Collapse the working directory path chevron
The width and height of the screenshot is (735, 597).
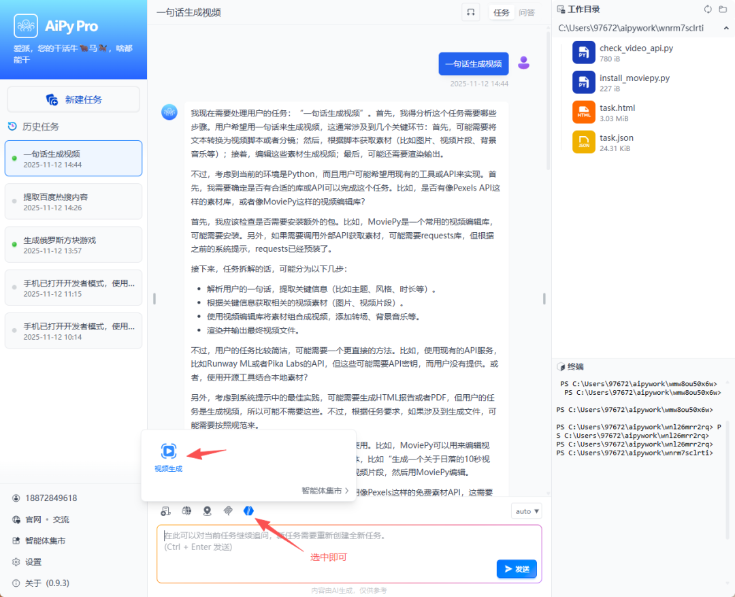click(x=726, y=28)
